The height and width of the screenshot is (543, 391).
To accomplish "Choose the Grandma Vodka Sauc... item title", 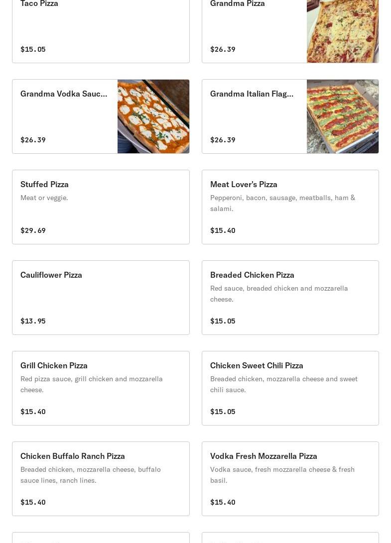I will click(64, 94).
